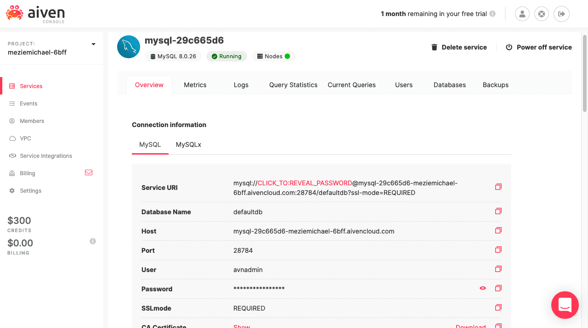
Task: Copy the Database Name value
Action: pyautogui.click(x=498, y=211)
